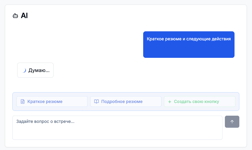Click the AI panel title text
Image resolution: width=252 pixels, height=150 pixels.
click(x=24, y=16)
